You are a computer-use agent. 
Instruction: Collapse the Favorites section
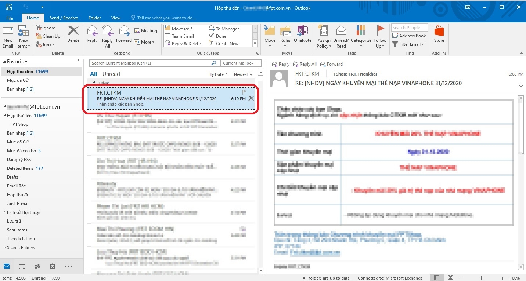coord(4,61)
